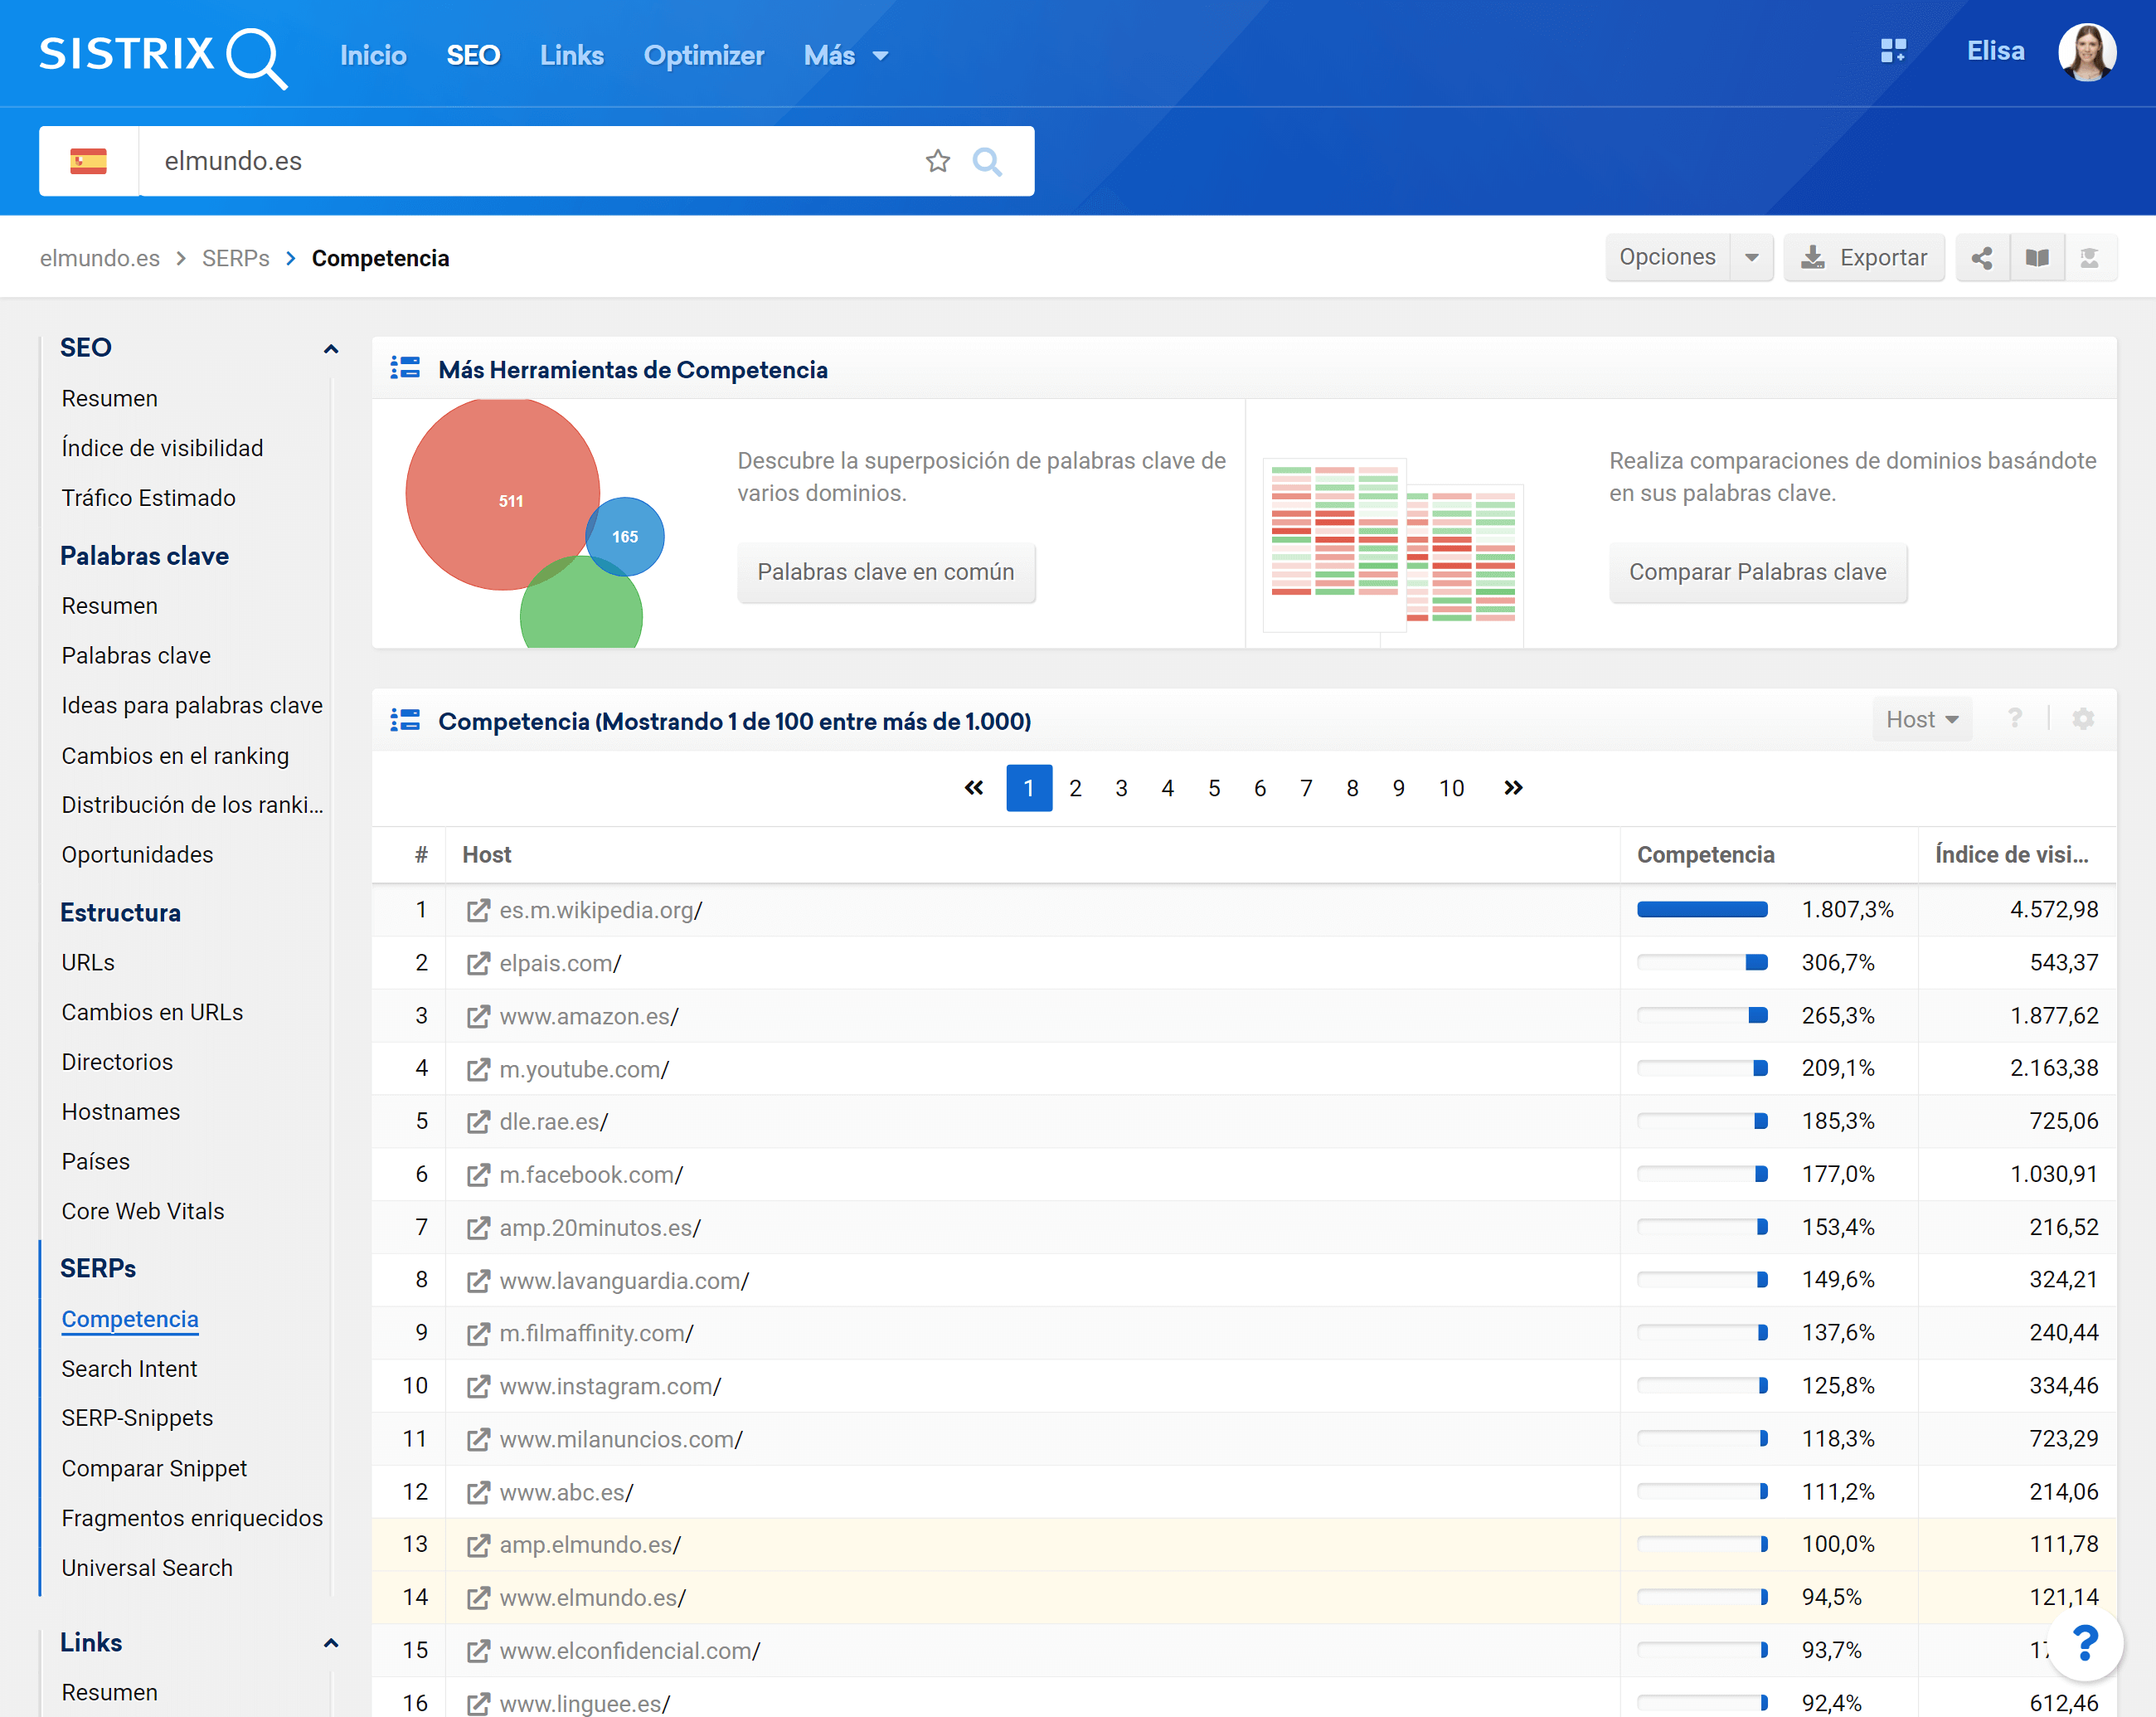
Task: Switch to the Optimizer tab
Action: click(x=703, y=56)
